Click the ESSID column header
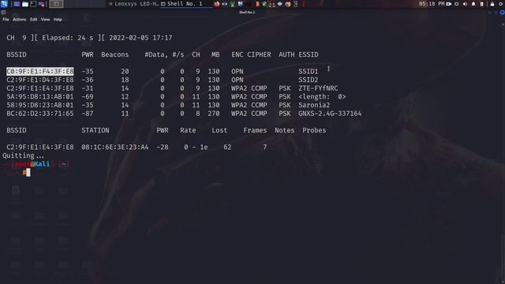505x284 pixels. coord(309,54)
